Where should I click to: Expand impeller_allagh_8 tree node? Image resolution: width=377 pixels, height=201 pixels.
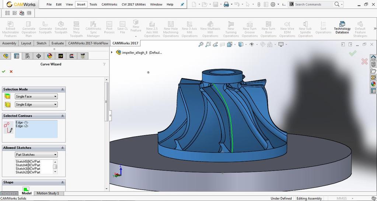point(112,52)
